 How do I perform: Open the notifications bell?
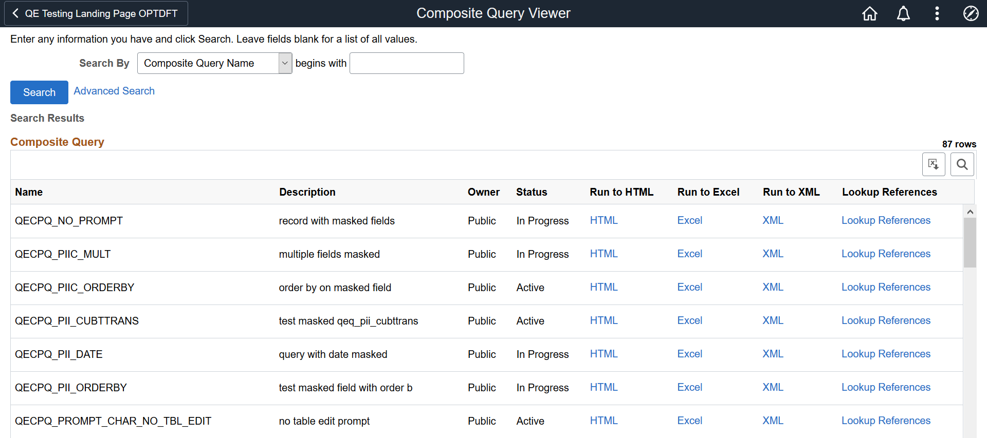(903, 13)
